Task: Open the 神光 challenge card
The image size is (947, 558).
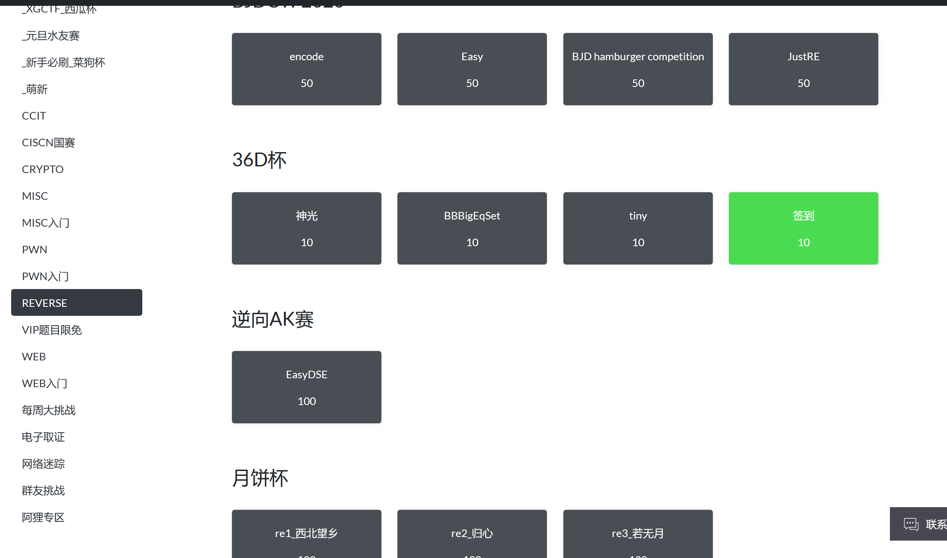Action: [x=306, y=228]
